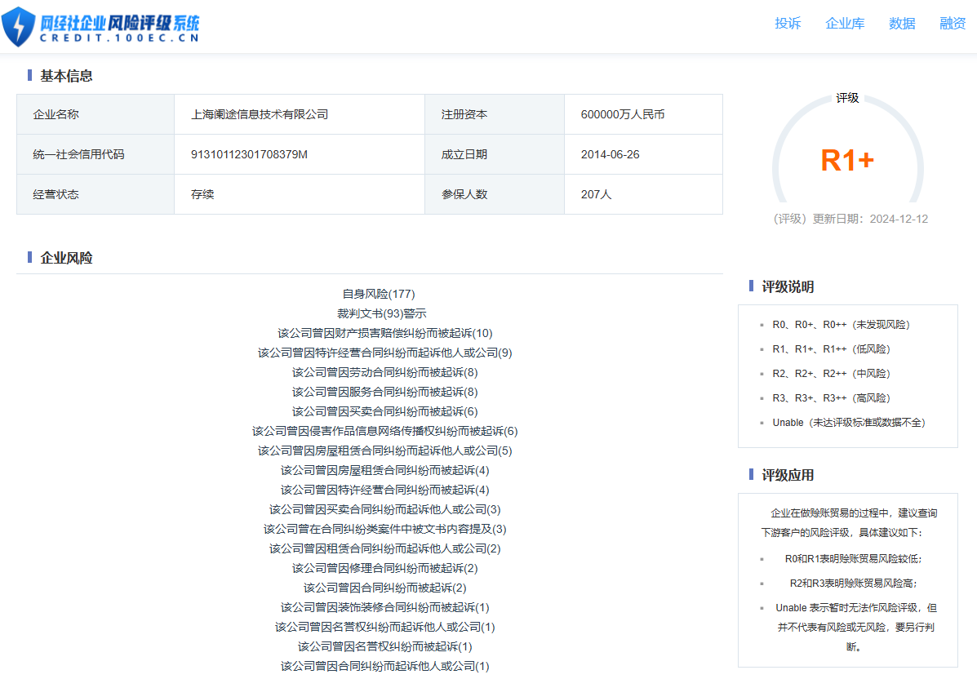The width and height of the screenshot is (977, 679).
Task: View 侵害作品信息网络传播权纠纷 lawsuit entry
Action: click(385, 431)
